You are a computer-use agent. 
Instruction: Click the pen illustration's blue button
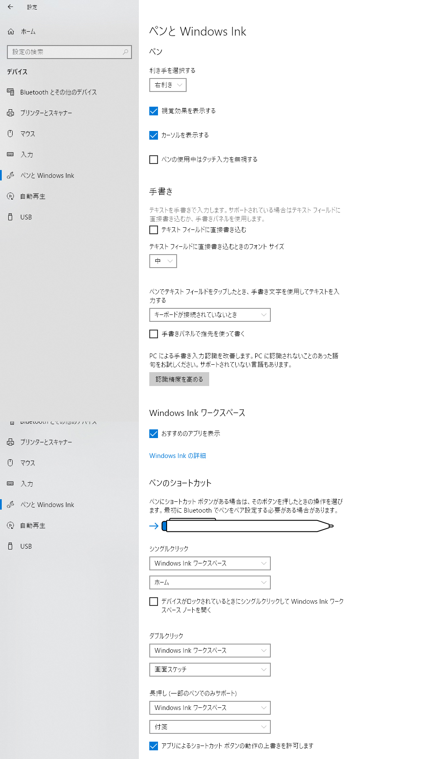[x=164, y=526]
